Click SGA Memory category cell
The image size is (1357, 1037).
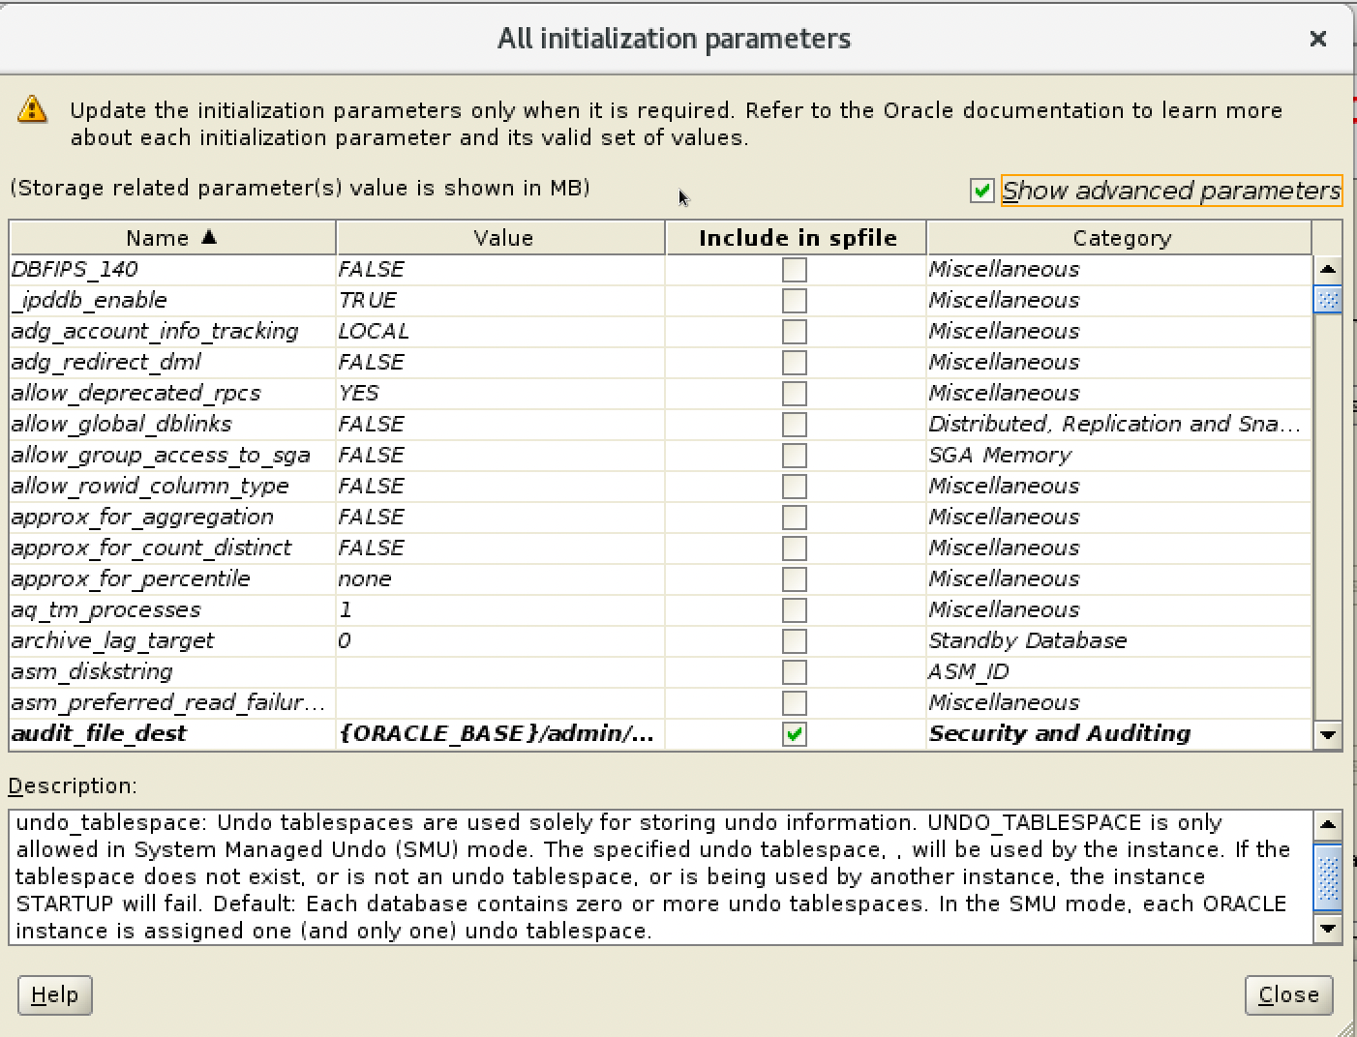pos(1119,455)
